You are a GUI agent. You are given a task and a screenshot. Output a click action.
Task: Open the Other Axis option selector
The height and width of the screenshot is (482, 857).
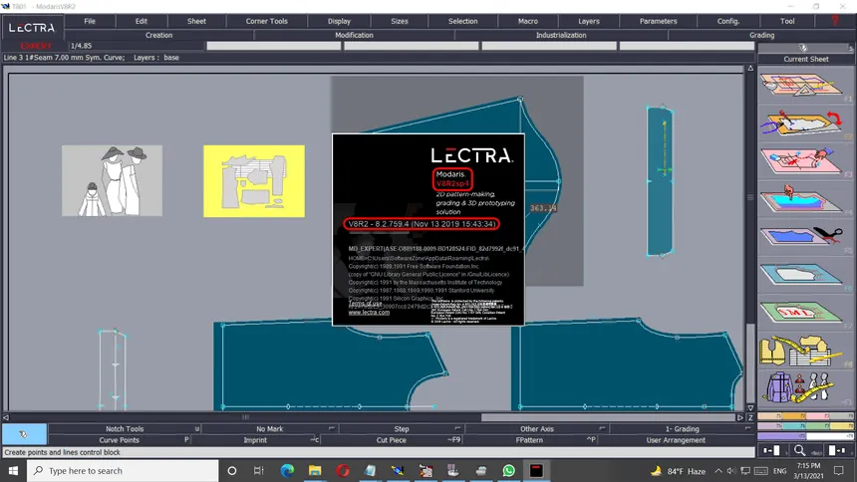tap(537, 429)
